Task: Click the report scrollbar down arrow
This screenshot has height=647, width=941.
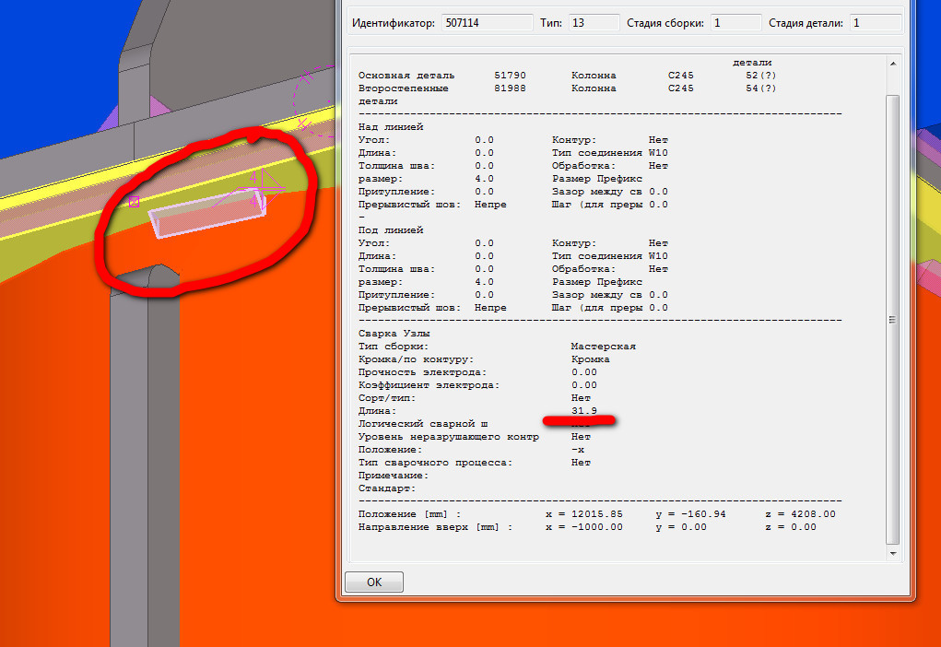Action: [891, 552]
